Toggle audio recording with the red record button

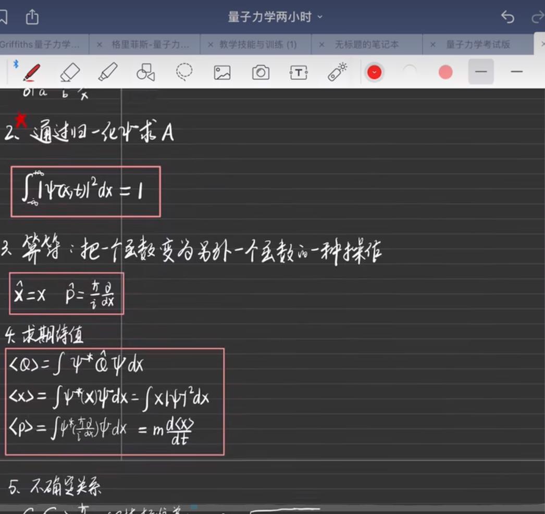[374, 72]
